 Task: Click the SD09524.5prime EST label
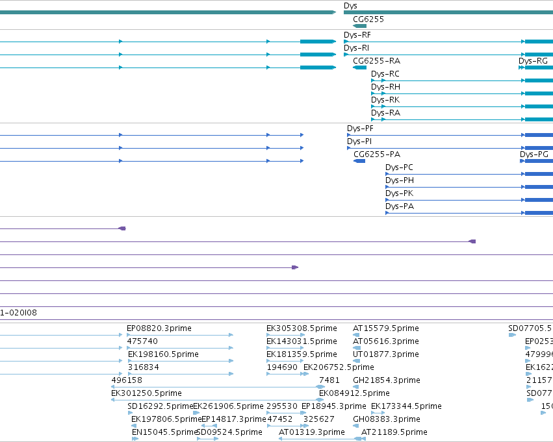pyautogui.click(x=229, y=432)
